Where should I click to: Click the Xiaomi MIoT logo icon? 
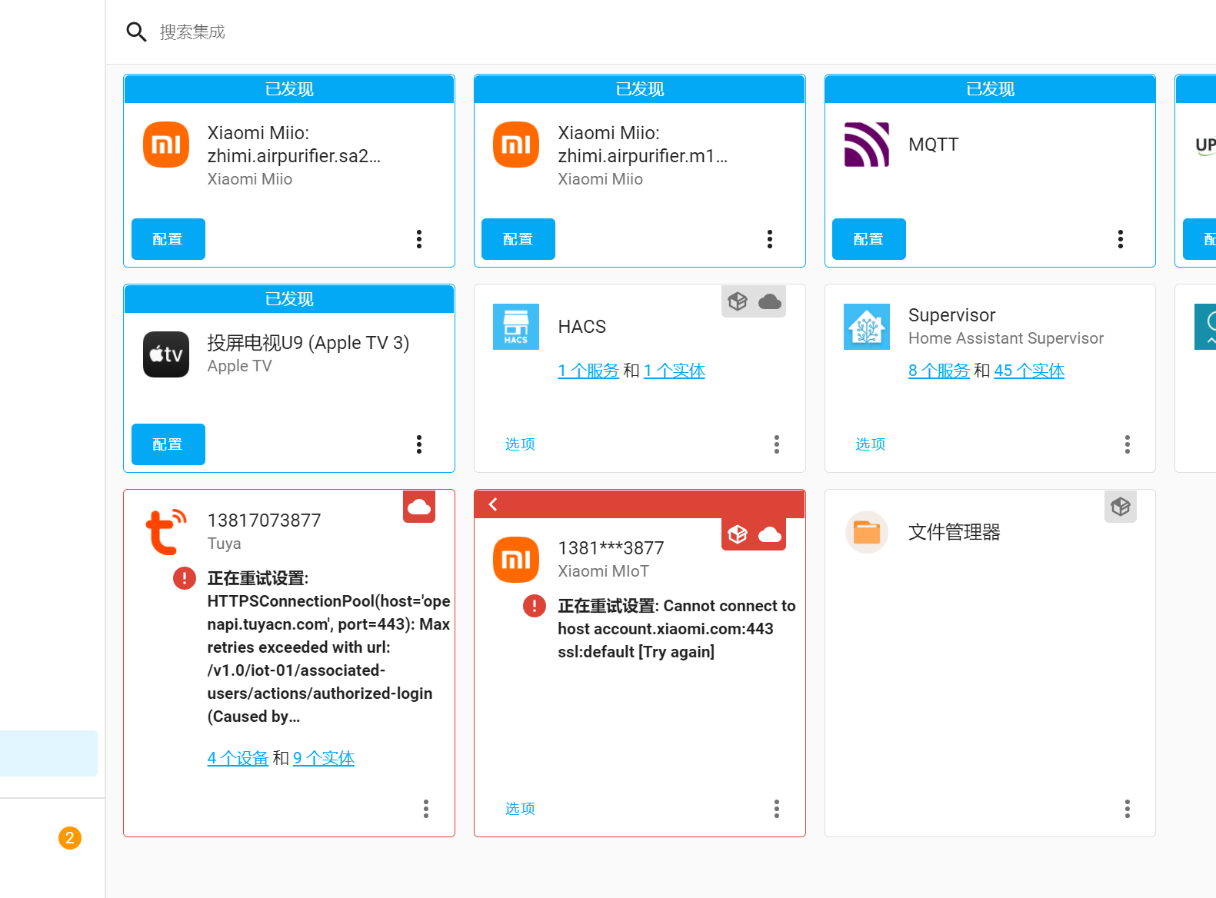click(516, 560)
